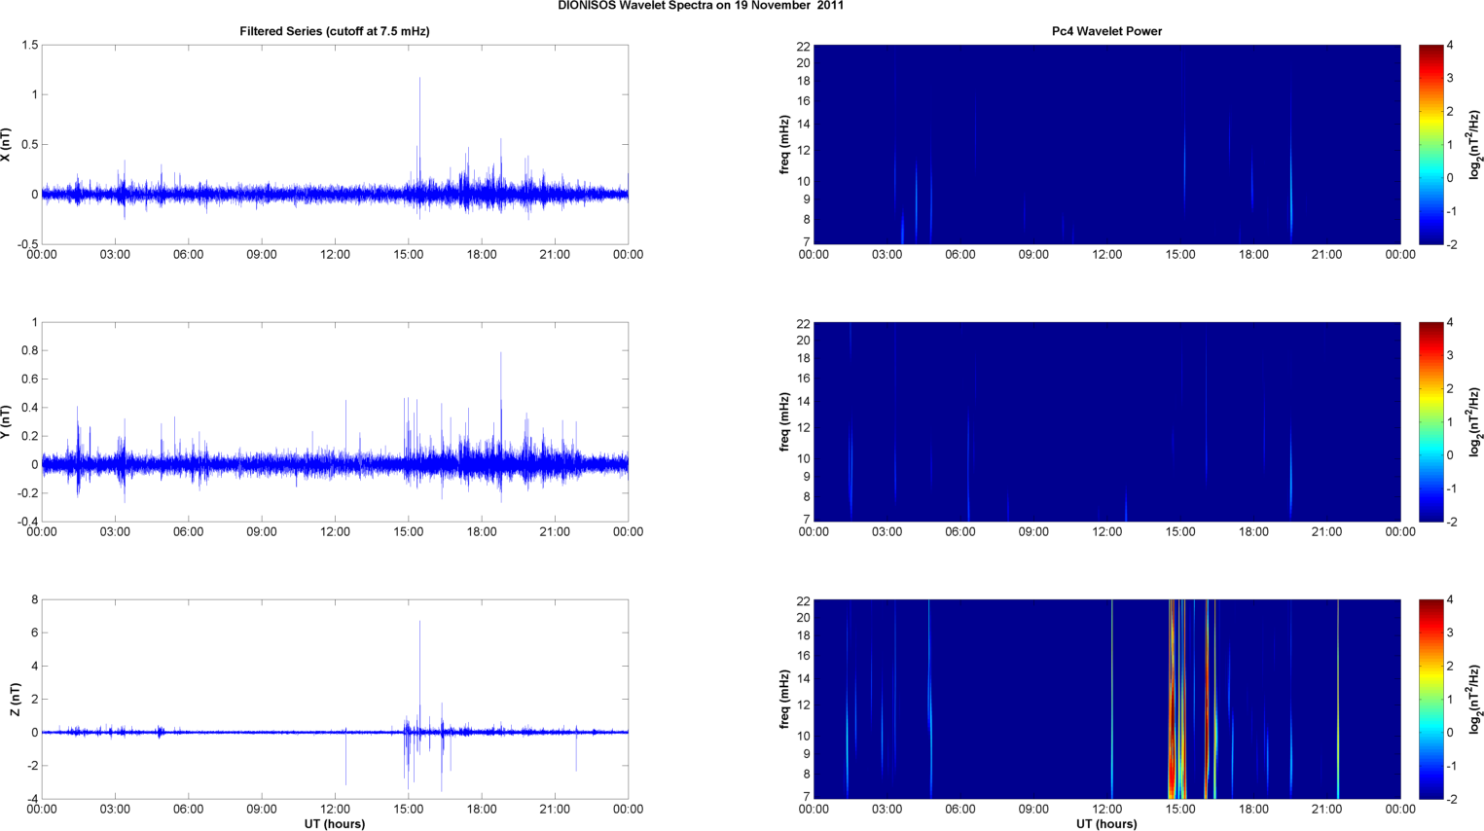Viewport: 1484px width, 831px height.
Task: Click the green 12:00 streak in Z spectrogram
Action: [1112, 699]
